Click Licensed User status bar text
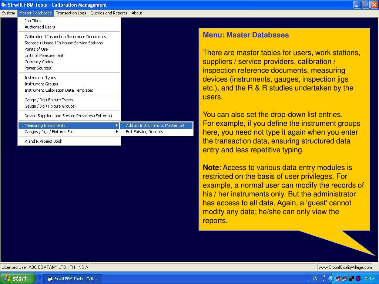Screen dimensions: 379x284 [45, 267]
